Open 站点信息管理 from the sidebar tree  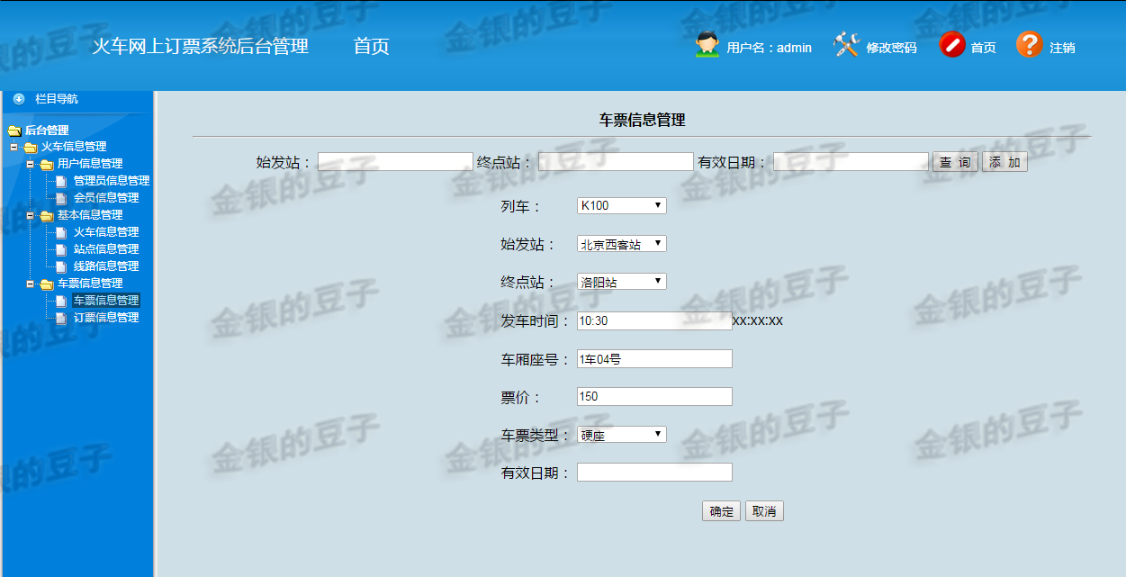[x=106, y=249]
